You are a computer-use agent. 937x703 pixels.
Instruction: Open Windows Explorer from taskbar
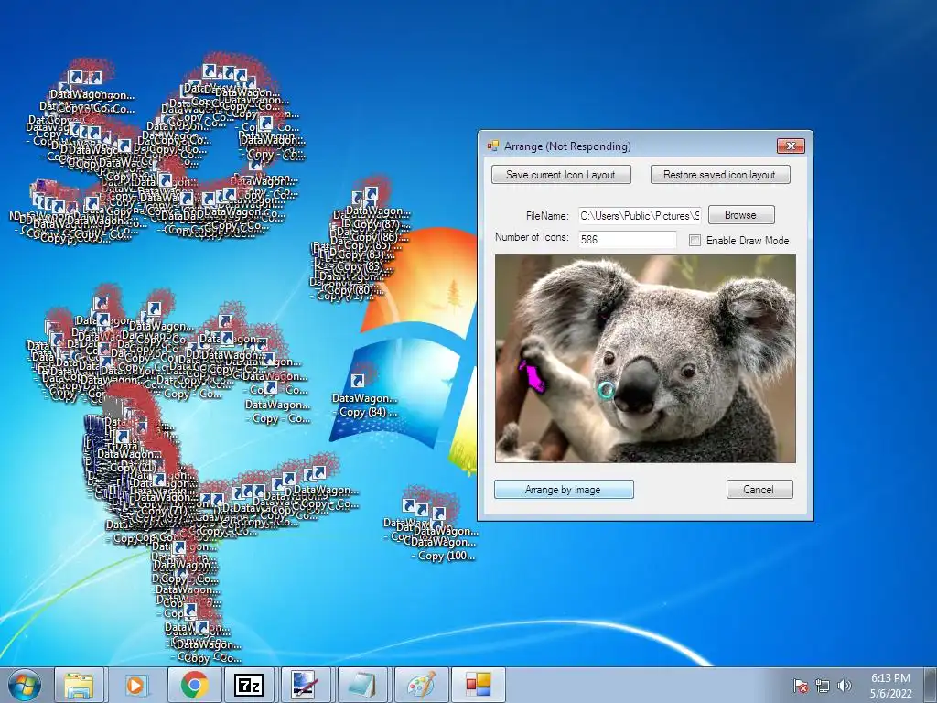(79, 685)
